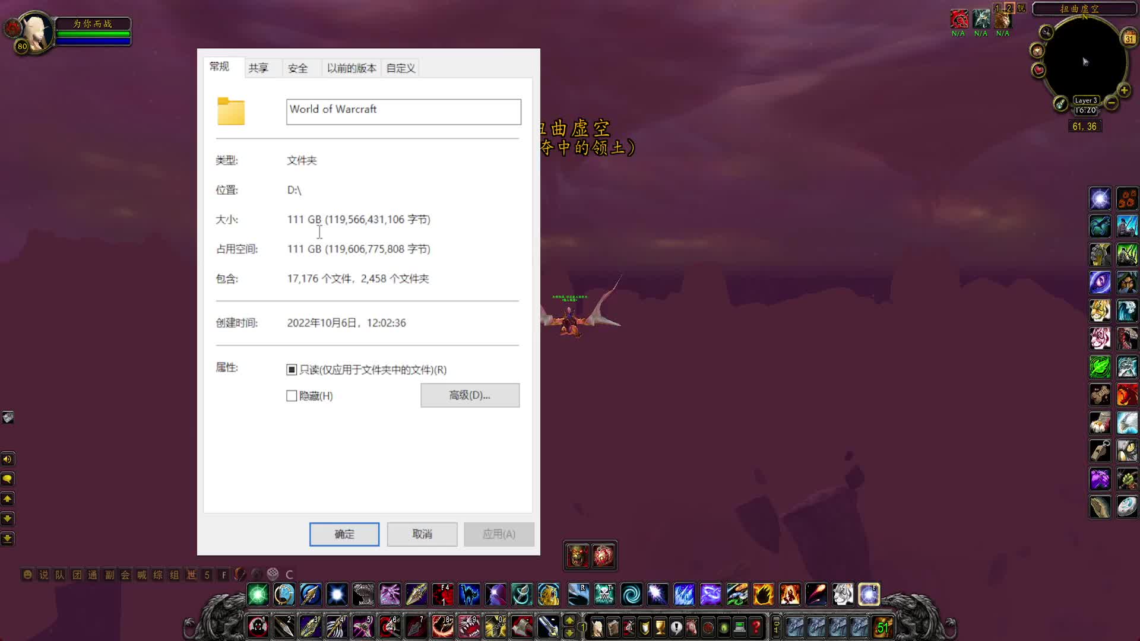
Task: Expand the Layer 3 indicator under the minimap
Action: tap(1086, 100)
